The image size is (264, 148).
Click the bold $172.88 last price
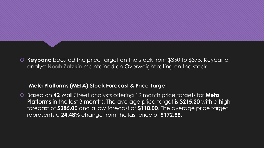tap(171, 115)
